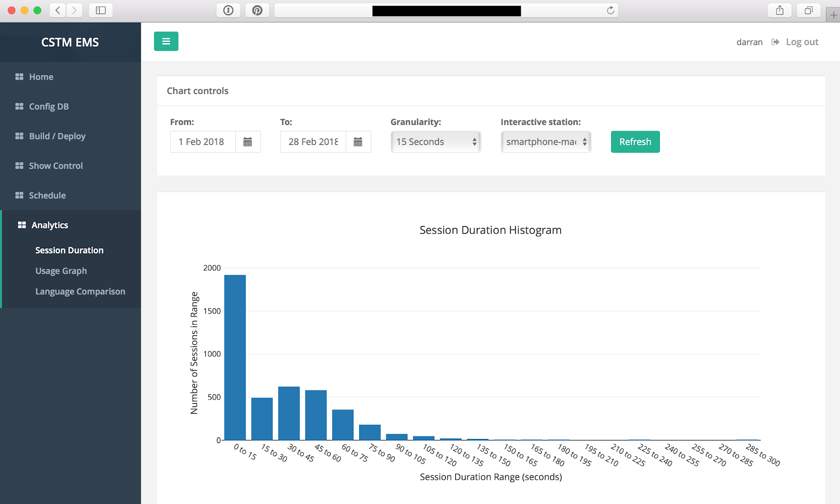Viewport: 840px width, 504px height.
Task: Click the Log out icon
Action: pyautogui.click(x=775, y=42)
